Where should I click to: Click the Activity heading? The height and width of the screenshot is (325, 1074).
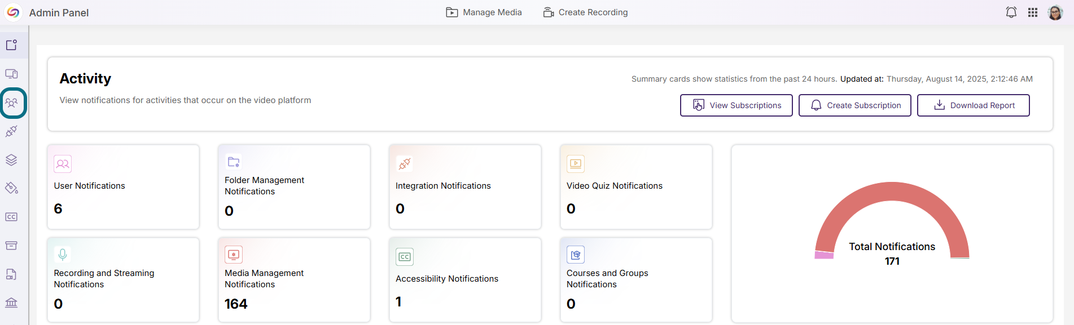85,79
